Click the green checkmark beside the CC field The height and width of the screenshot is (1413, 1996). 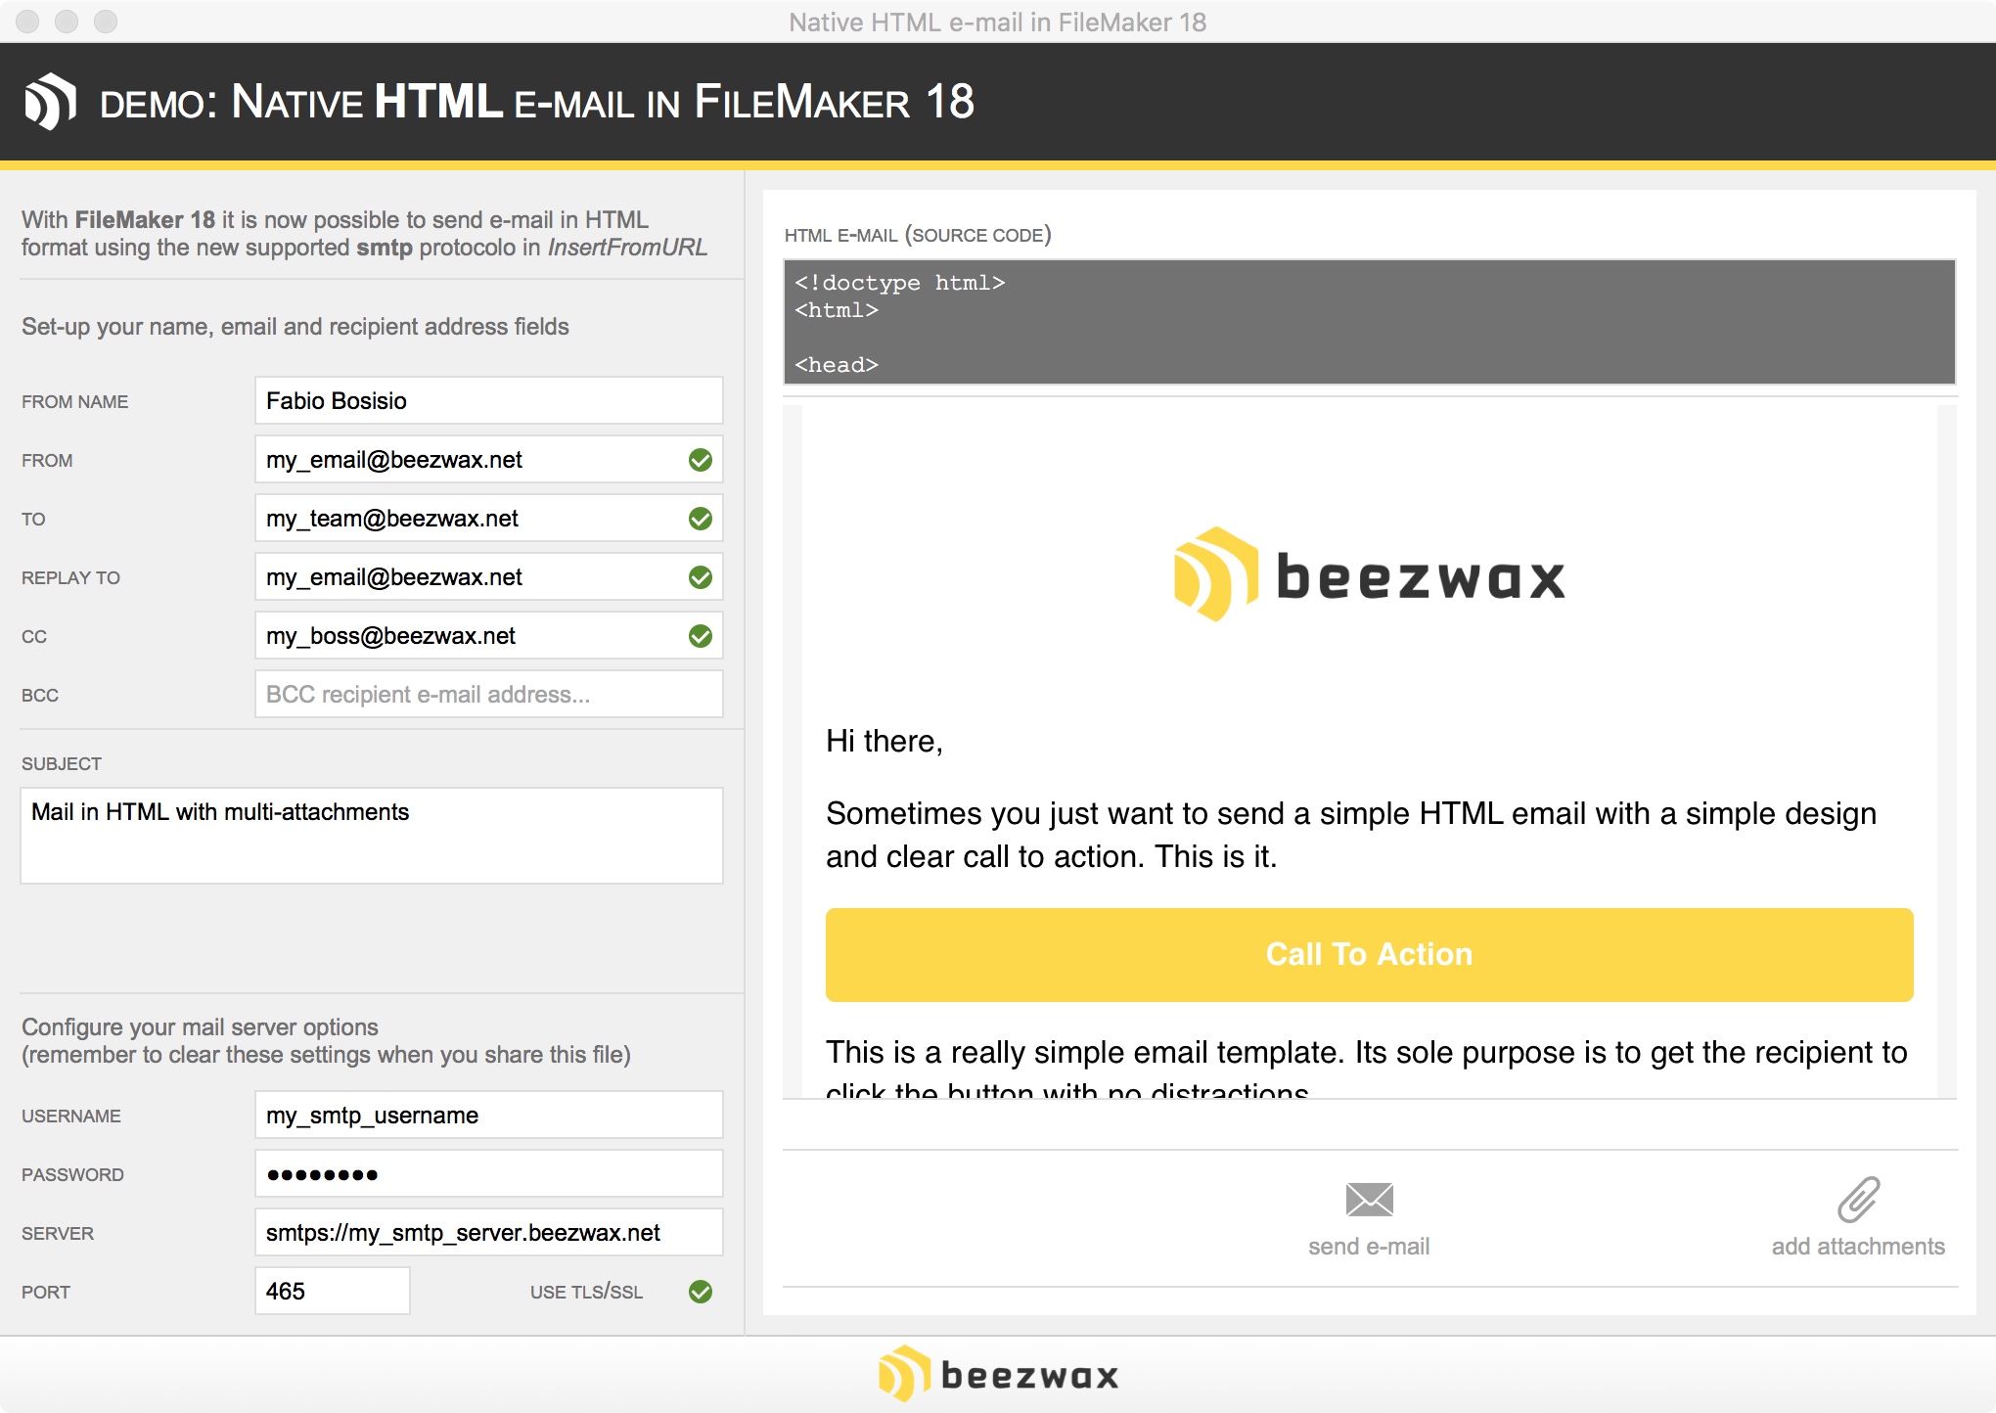pos(700,635)
